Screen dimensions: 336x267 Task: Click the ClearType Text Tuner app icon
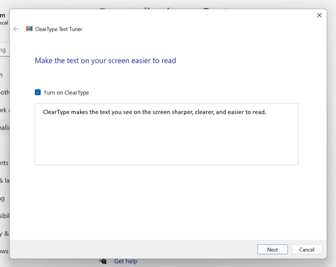(x=29, y=29)
